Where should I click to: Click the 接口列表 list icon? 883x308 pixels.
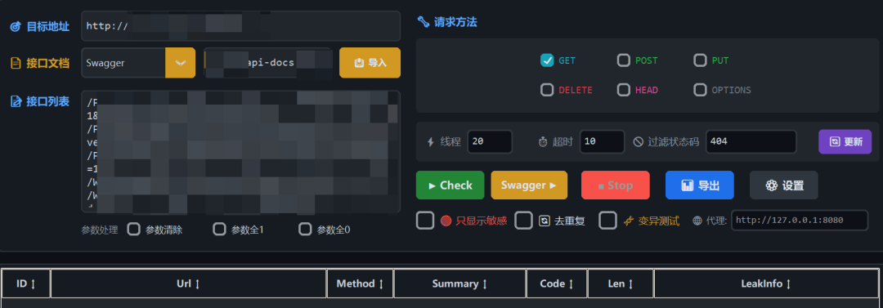(16, 101)
